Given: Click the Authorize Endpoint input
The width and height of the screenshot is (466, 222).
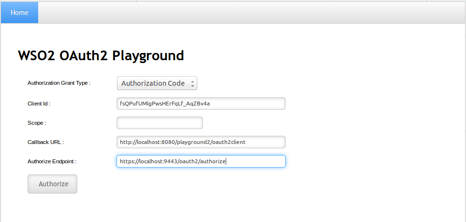Looking at the screenshot, I should (x=201, y=161).
